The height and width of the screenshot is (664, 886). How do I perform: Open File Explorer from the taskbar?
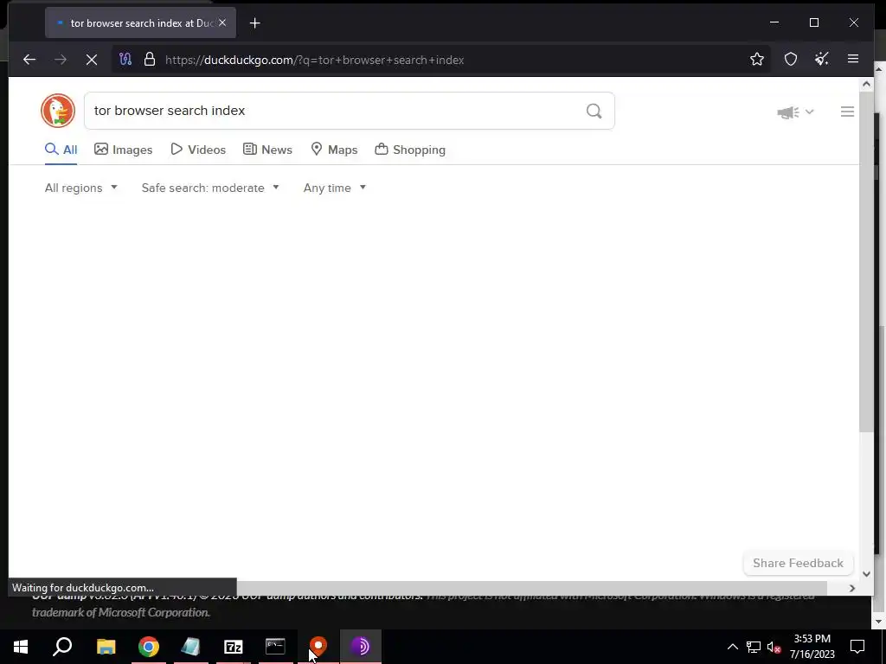pos(106,647)
